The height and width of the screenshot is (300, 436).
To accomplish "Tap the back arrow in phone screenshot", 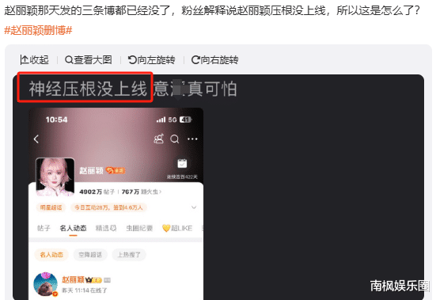I will click(36, 139).
